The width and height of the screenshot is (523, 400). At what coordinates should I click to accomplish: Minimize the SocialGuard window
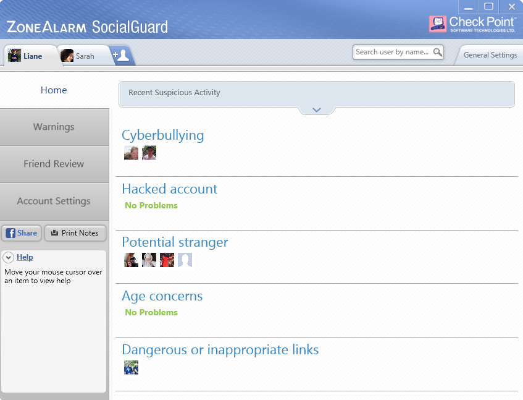[468, 7]
